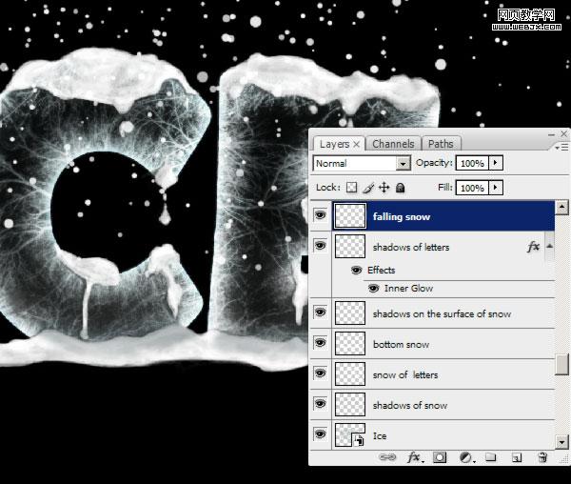The image size is (571, 484).
Task: Click the lock all padlock icon
Action: coord(401,188)
